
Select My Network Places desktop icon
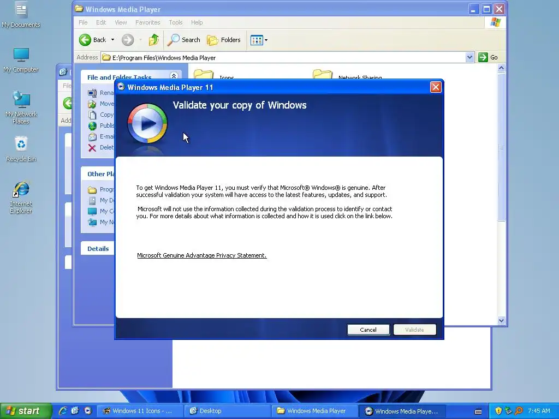coord(21,107)
